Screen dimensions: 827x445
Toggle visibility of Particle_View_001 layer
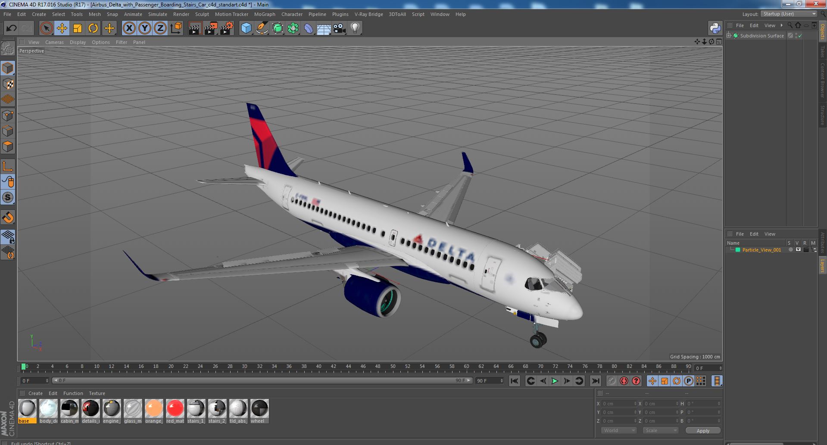[798, 250]
